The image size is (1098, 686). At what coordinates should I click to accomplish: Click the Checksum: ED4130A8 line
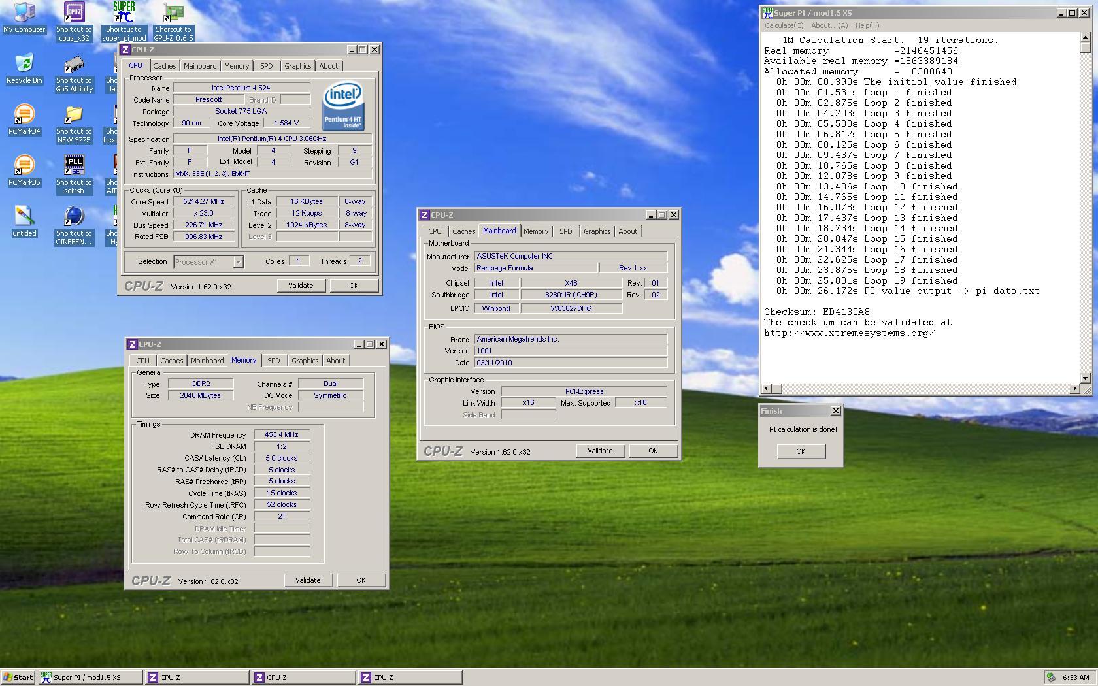[x=817, y=312]
